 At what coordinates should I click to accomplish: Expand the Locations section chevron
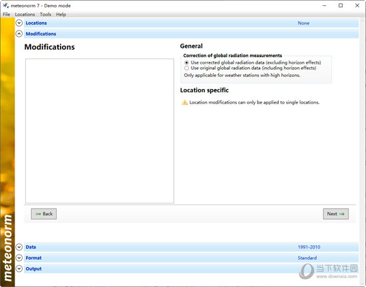click(19, 23)
